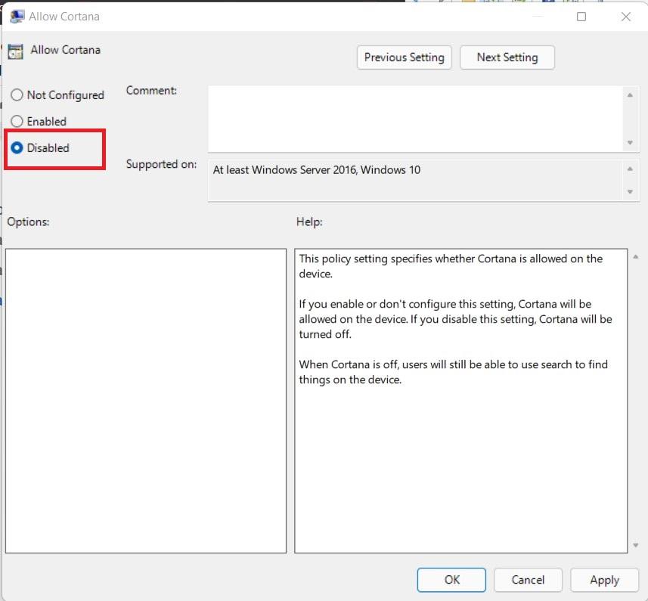Maximize the Allow Cortana window
The height and width of the screenshot is (601, 648).
[x=581, y=17]
